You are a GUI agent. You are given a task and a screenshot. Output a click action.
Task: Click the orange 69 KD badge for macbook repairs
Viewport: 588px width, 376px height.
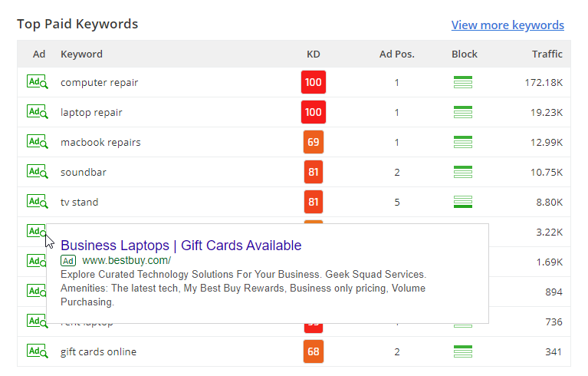click(x=313, y=142)
